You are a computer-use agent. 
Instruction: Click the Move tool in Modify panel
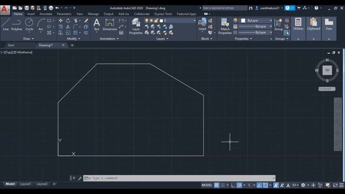[x=60, y=20]
